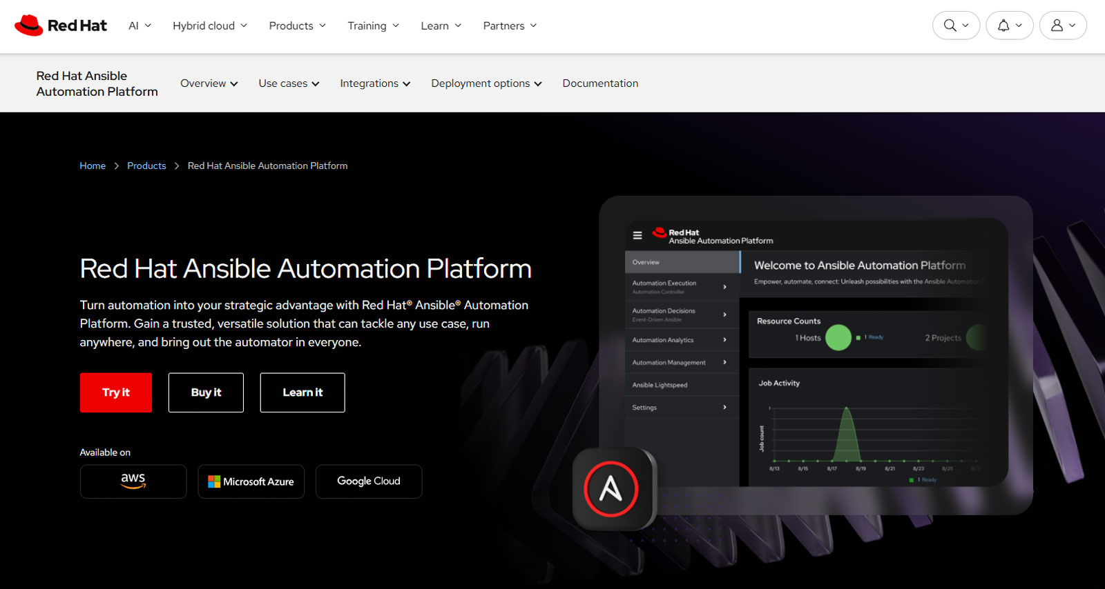Open the Deployment options dropdown
The height and width of the screenshot is (589, 1105).
pos(486,83)
